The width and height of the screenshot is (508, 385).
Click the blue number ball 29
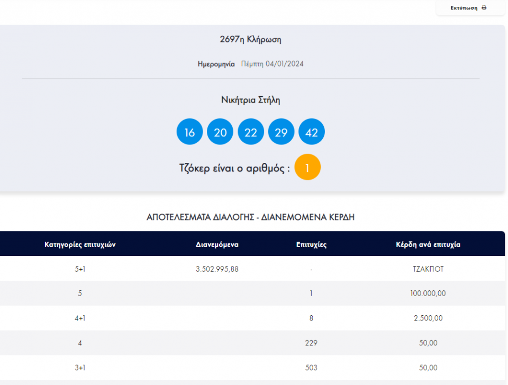(x=281, y=132)
